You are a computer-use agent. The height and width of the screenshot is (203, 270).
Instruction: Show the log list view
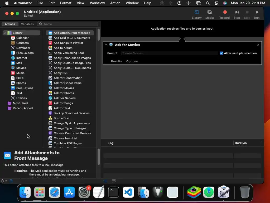pyautogui.click(x=105, y=181)
